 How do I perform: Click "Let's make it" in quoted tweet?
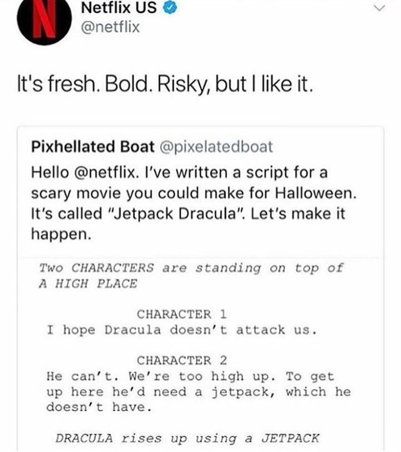[x=298, y=214]
